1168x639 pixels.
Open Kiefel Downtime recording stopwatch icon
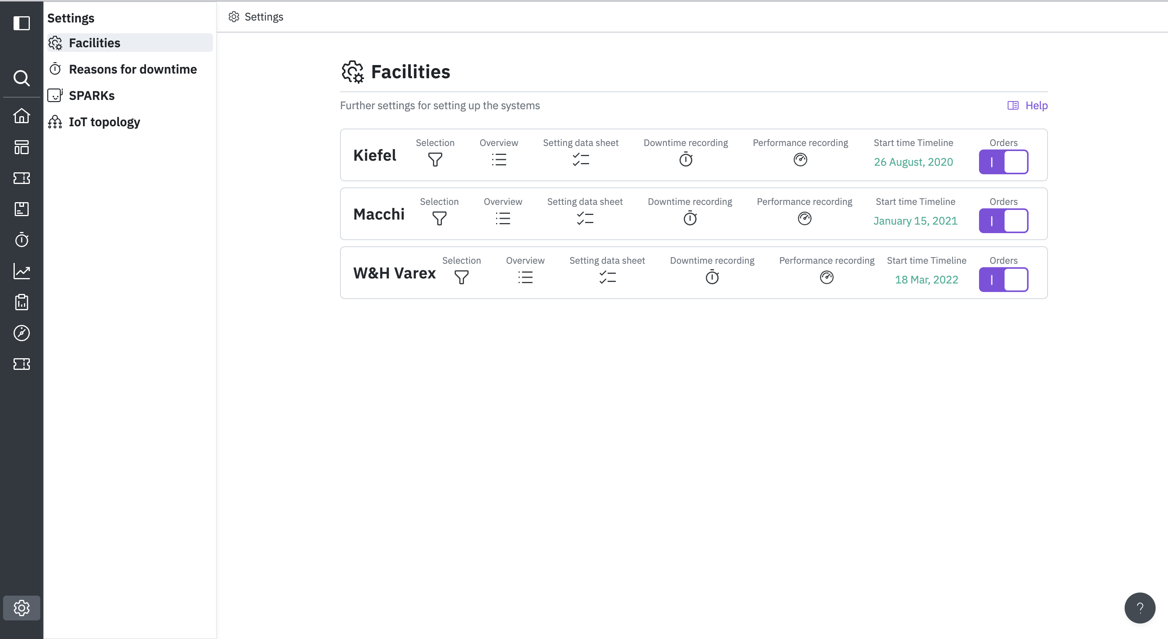[x=685, y=160]
